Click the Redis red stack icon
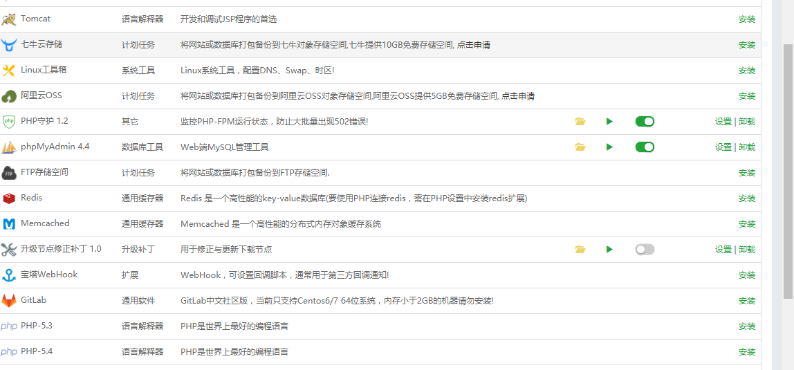This screenshot has width=794, height=370. pyautogui.click(x=8, y=198)
